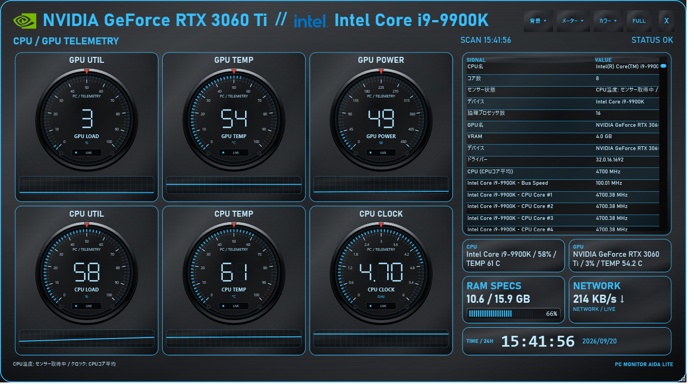Click the NETWORK 214 KB/s readout
The image size is (694, 390).
click(x=599, y=299)
